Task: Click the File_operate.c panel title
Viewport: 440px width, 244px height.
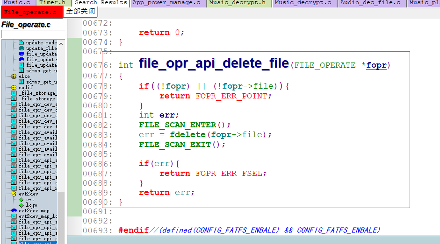Action: pos(26,25)
